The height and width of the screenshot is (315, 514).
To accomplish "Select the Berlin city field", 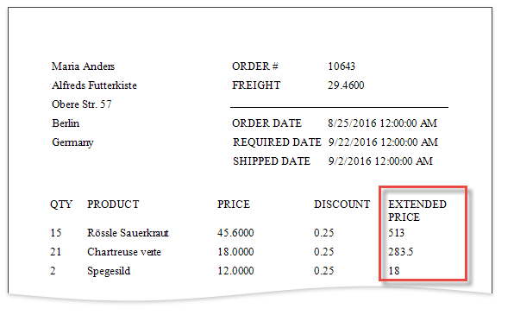I will 66,123.
